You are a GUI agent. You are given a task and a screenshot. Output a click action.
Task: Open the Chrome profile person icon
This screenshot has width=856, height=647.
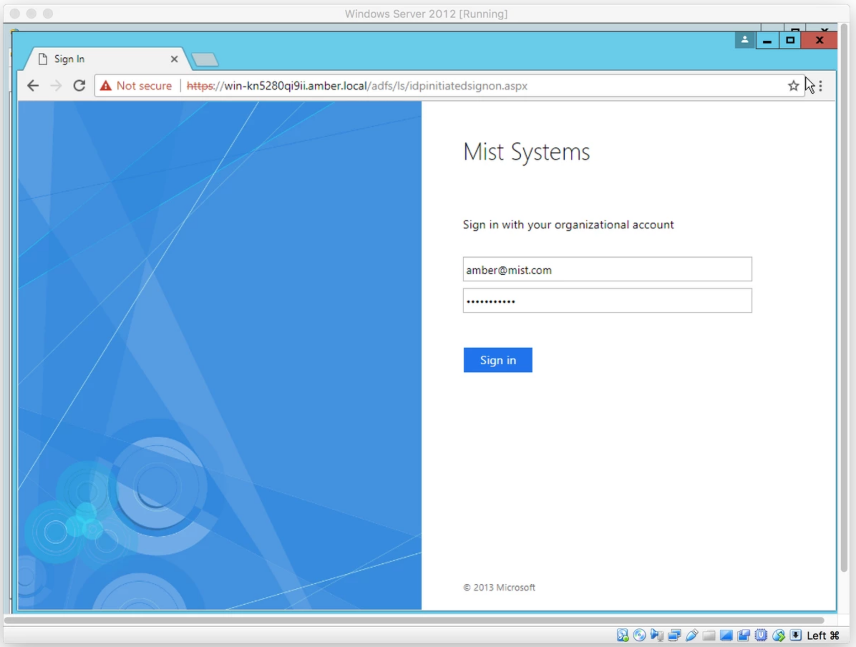pos(745,40)
